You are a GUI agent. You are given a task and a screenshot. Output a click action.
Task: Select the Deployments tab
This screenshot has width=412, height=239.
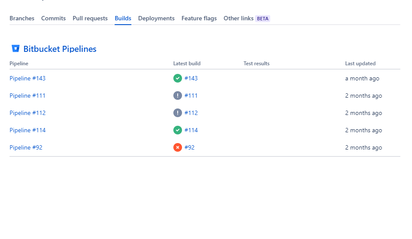(156, 19)
